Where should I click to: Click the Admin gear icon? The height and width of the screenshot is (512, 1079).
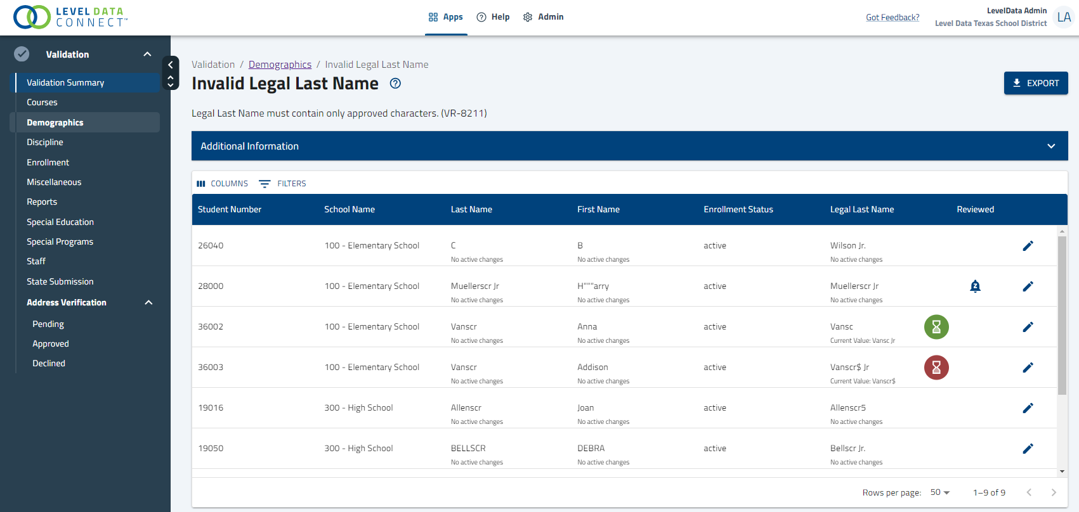(x=528, y=17)
